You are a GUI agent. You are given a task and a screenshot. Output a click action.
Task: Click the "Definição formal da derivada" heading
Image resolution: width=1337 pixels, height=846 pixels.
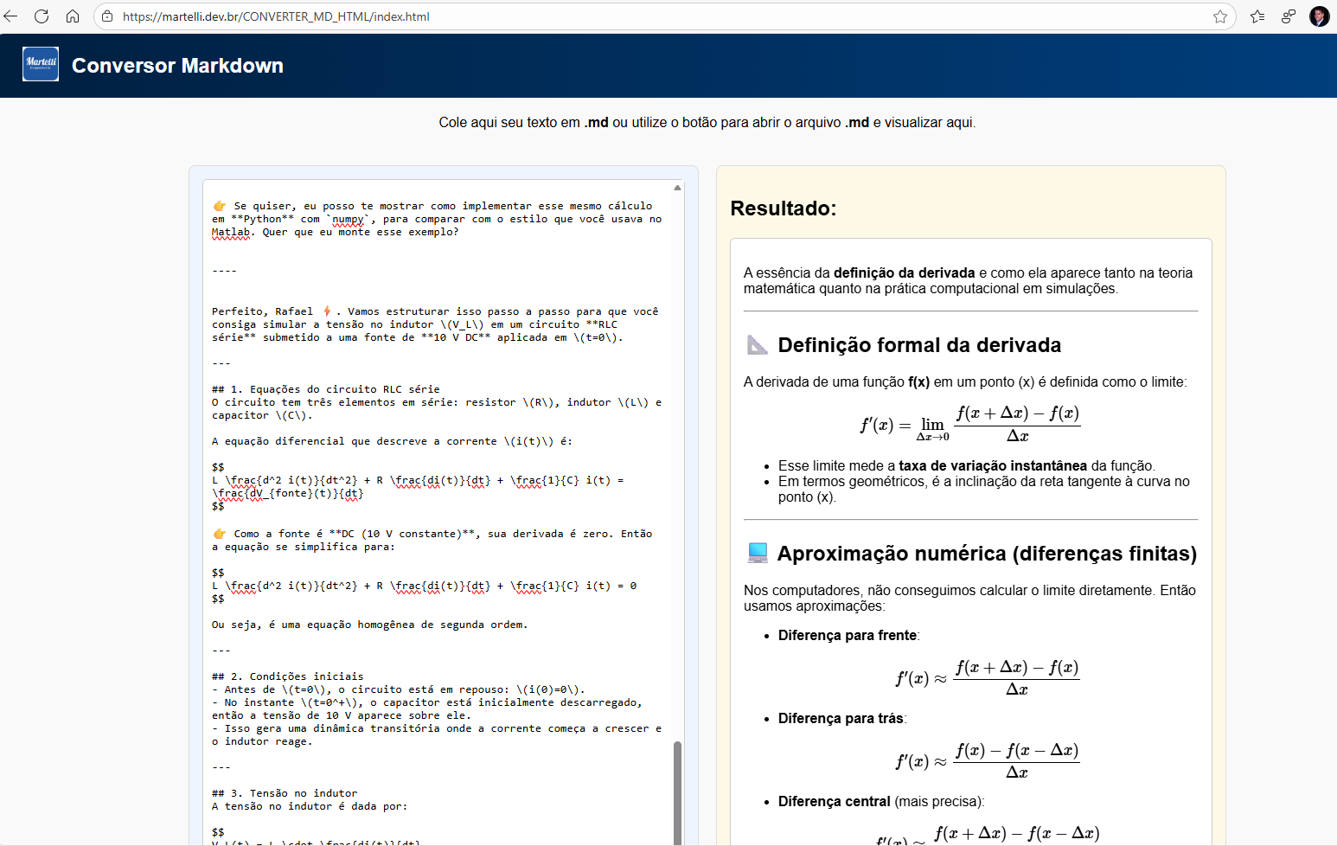tap(919, 345)
